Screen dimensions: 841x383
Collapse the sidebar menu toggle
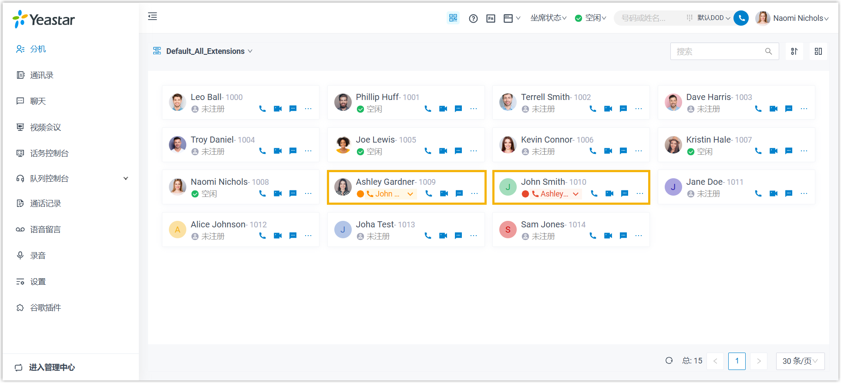tap(152, 17)
